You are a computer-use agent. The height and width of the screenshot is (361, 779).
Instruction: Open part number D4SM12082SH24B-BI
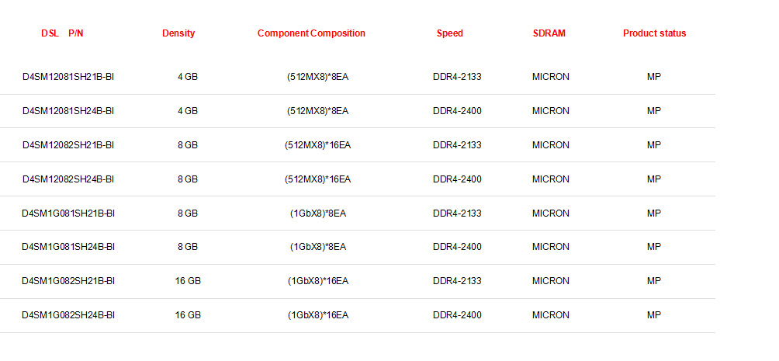click(x=68, y=179)
